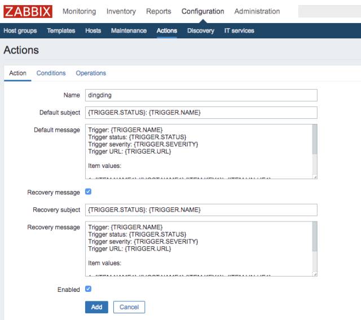Go to Host groups section
The height and width of the screenshot is (320, 361).
[x=20, y=30]
